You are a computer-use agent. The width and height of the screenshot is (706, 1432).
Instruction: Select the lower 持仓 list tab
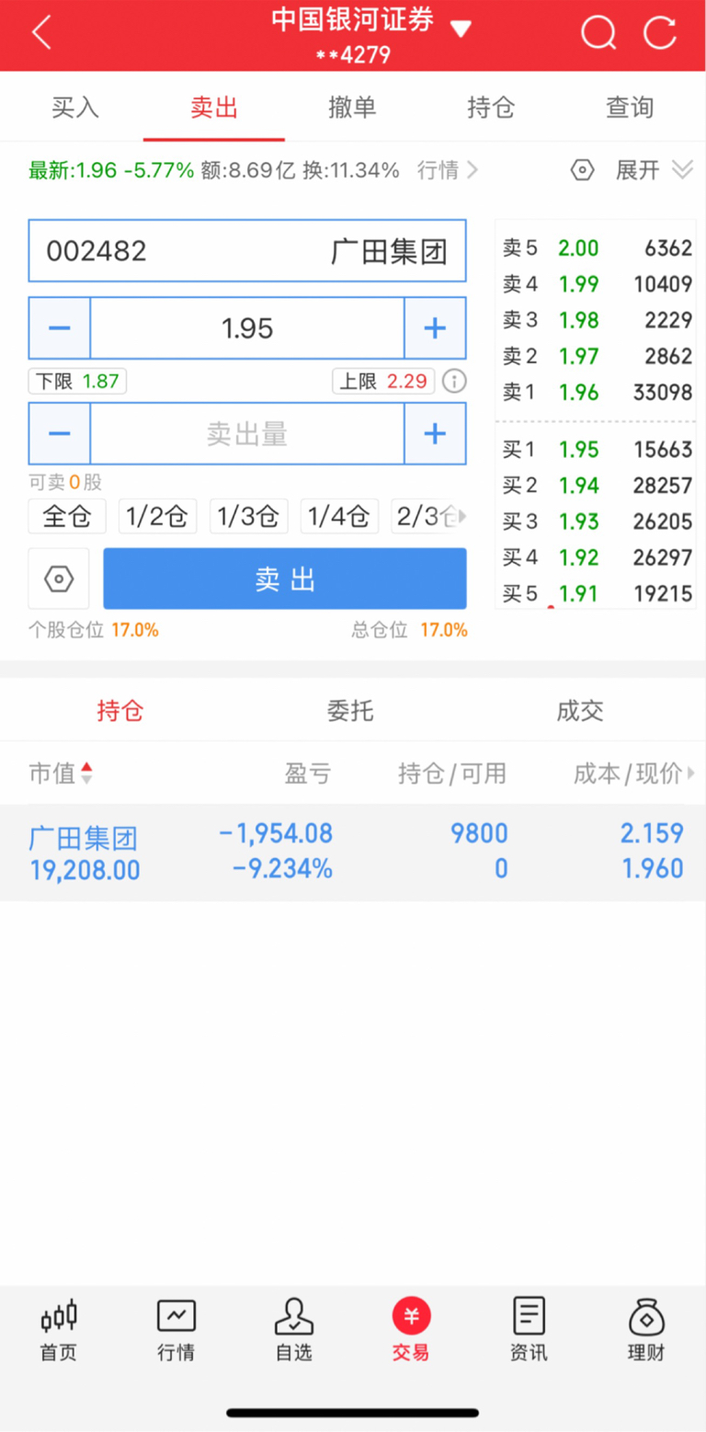pyautogui.click(x=120, y=710)
